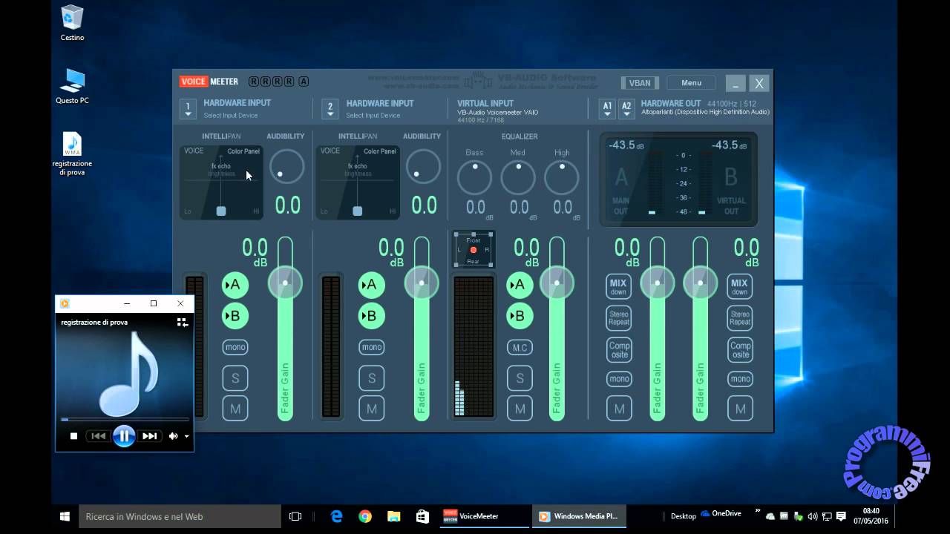Open the Cestino recycle bin icon
The image size is (950, 534).
pos(72,23)
